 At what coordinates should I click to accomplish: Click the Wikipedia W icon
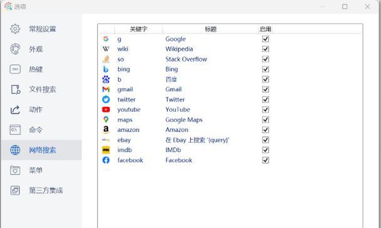point(105,49)
